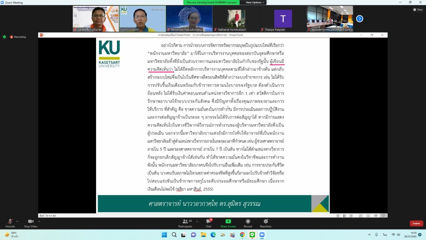
Task: Open the Chat panel
Action: [x=208, y=222]
